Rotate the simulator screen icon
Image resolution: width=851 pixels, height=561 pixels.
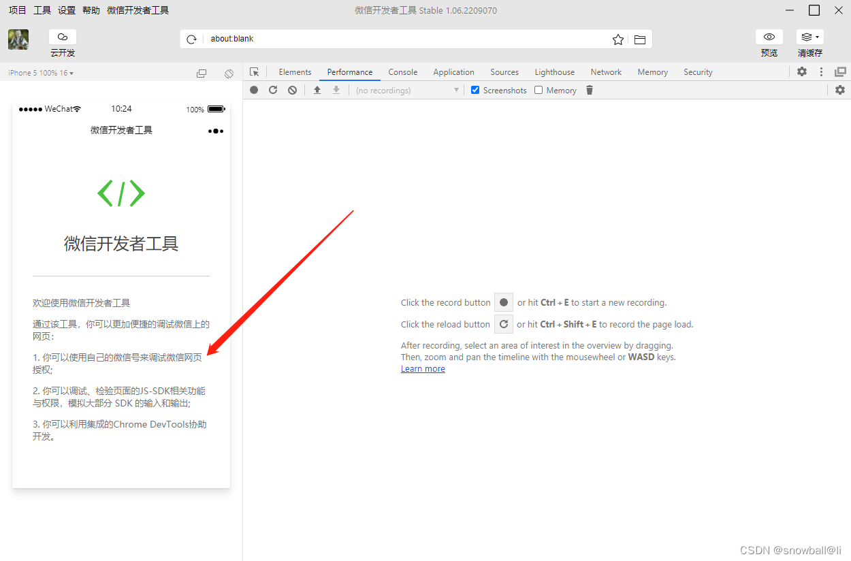click(229, 73)
